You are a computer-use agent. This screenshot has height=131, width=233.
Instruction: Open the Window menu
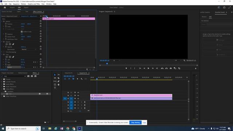pyautogui.click(x=49, y=4)
